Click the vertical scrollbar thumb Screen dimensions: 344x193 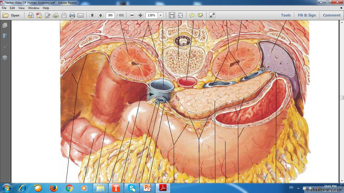pos(342,98)
